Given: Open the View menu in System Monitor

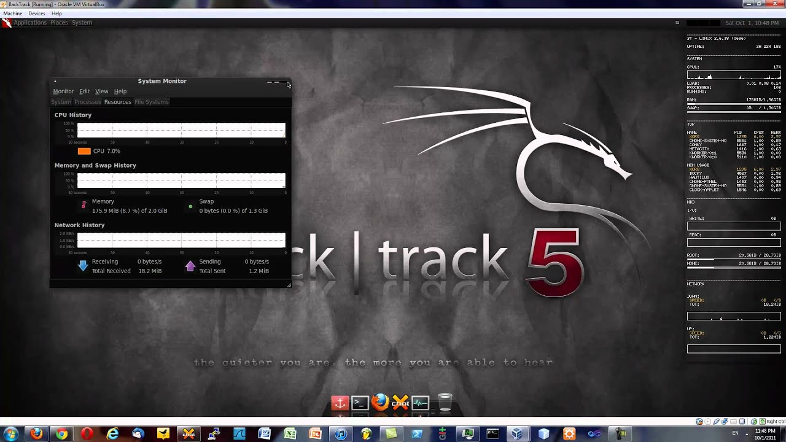Looking at the screenshot, I should click(x=101, y=91).
